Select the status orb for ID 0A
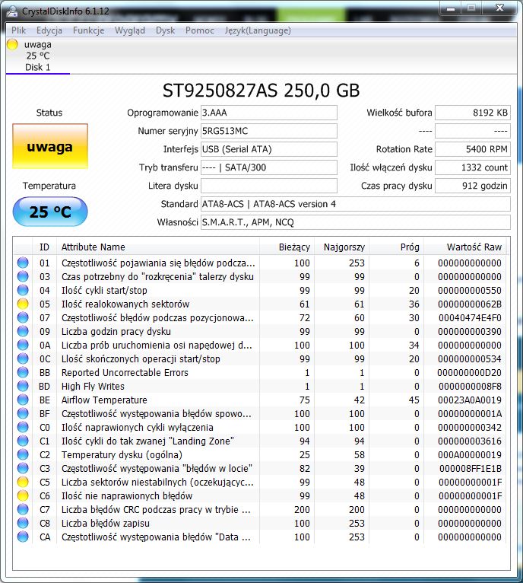This screenshot has height=583, width=523. 23,345
